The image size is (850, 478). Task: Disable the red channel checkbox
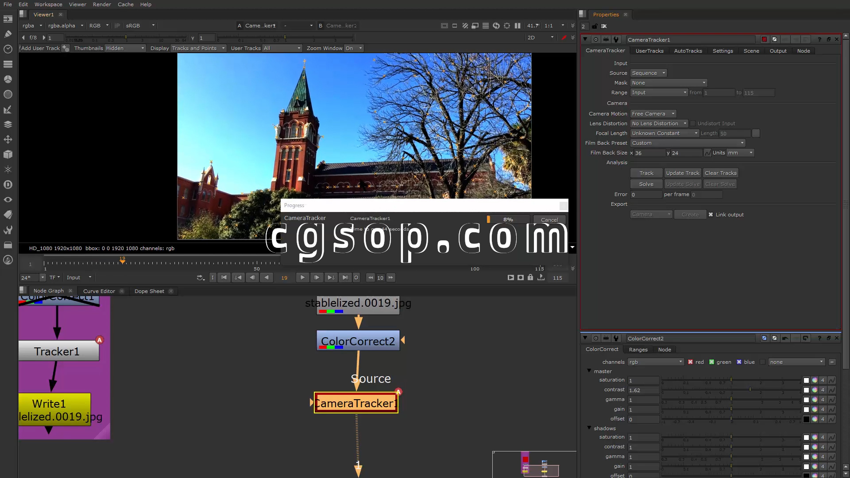(690, 362)
